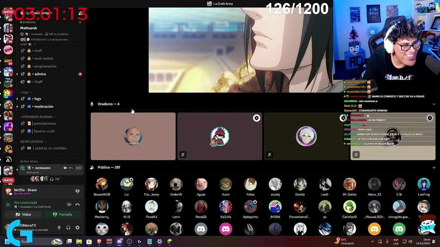Image resolution: width=440 pixels, height=247 pixels.
Task: Deafen audio with the headphones icon
Action: [x=68, y=227]
